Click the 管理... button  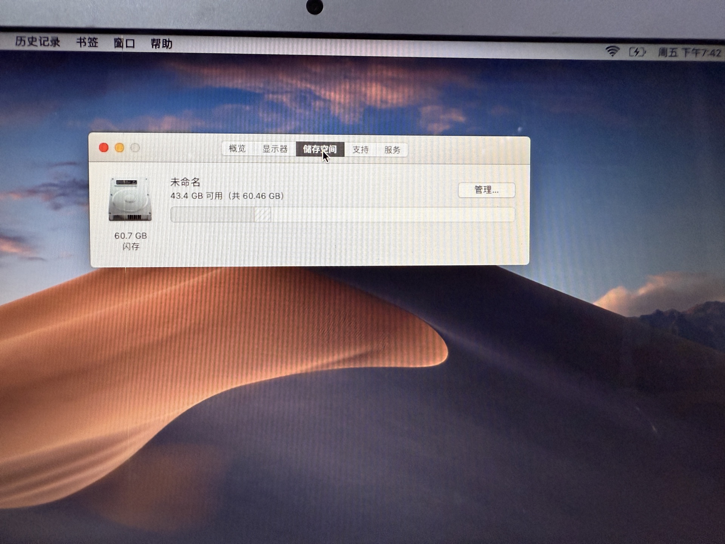coord(486,190)
